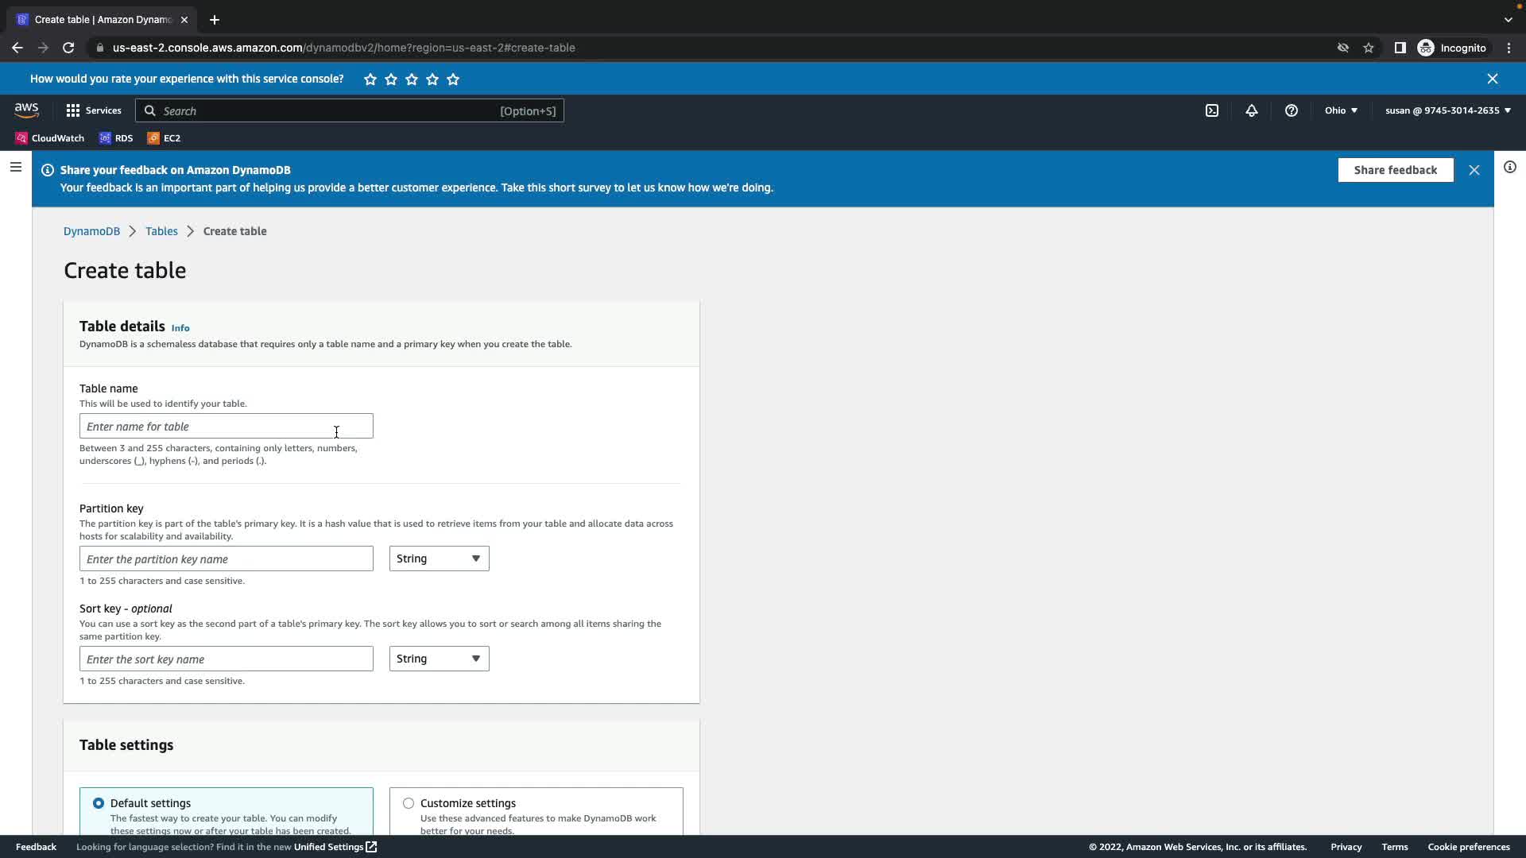
Task: Select Customize settings radio button
Action: pos(409,803)
